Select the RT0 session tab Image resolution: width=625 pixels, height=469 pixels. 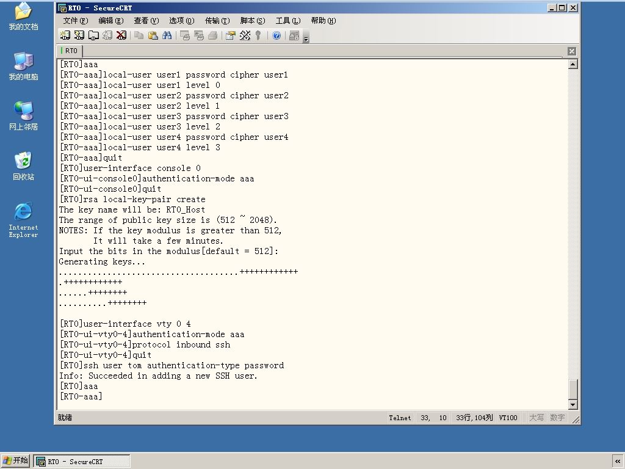click(70, 51)
